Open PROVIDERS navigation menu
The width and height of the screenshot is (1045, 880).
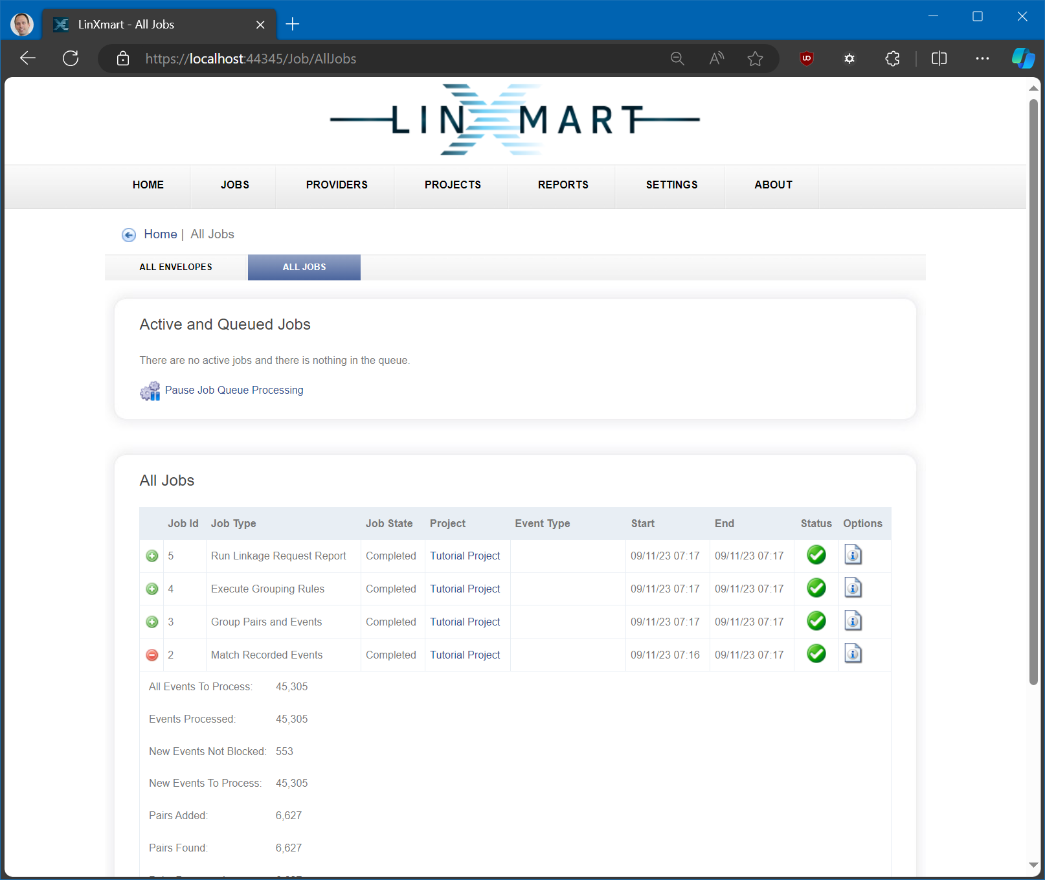(x=337, y=185)
